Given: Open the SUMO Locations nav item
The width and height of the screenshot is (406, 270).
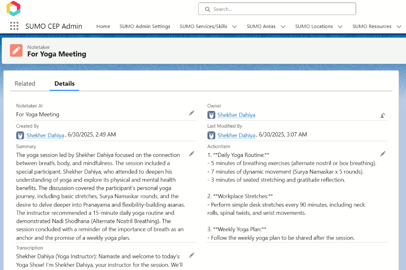Looking at the screenshot, I should pyautogui.click(x=314, y=26).
